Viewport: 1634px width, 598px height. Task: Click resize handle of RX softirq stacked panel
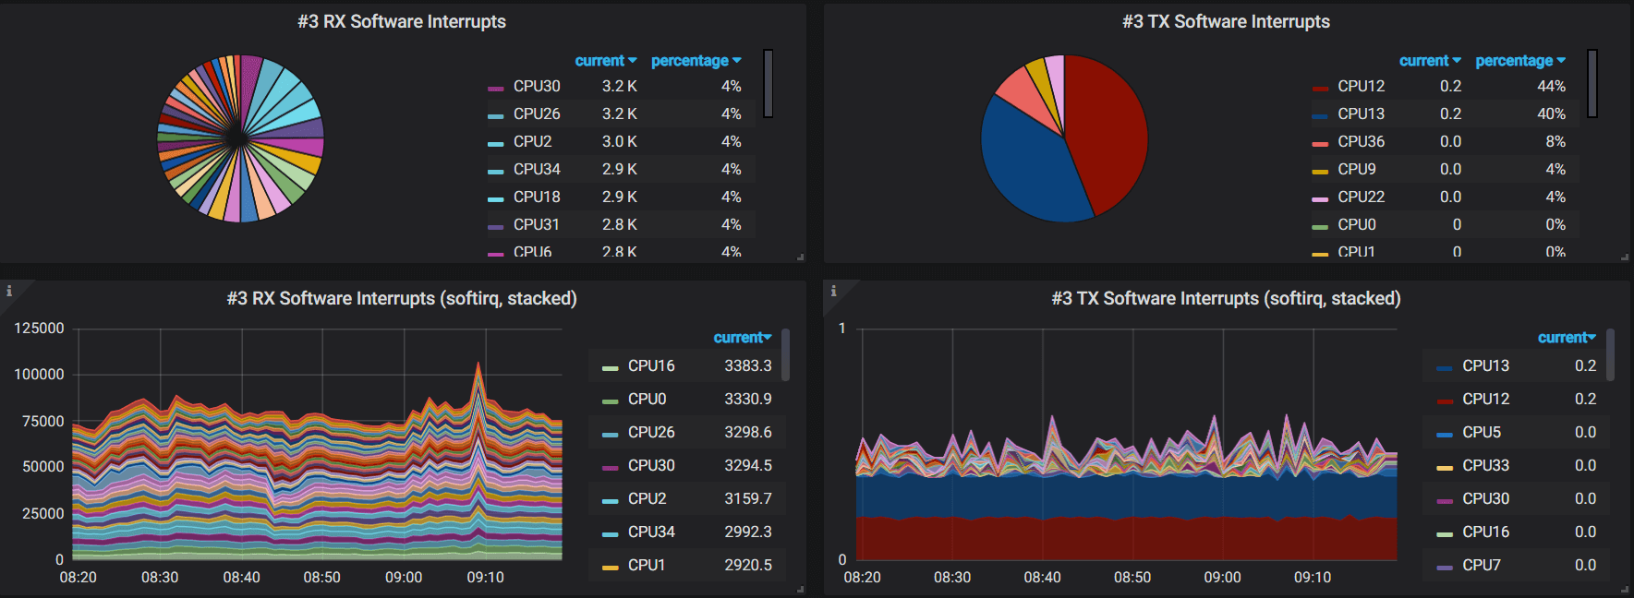coord(800,589)
